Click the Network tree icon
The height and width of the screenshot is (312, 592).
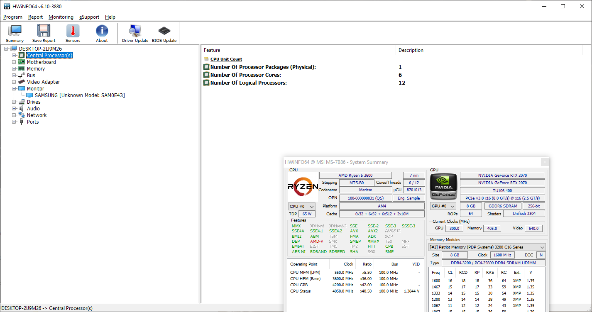coord(22,115)
